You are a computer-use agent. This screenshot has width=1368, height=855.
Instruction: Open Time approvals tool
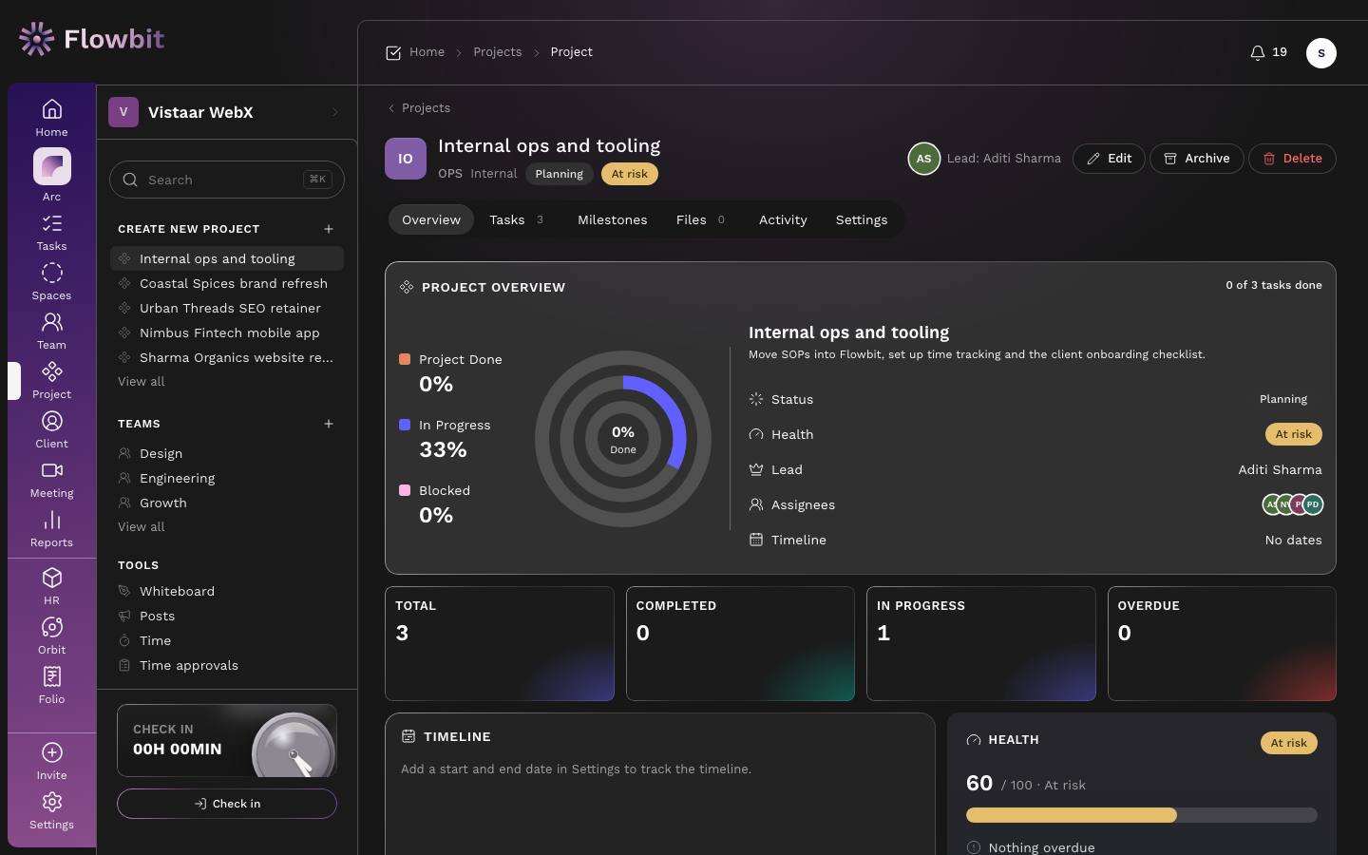227,665
